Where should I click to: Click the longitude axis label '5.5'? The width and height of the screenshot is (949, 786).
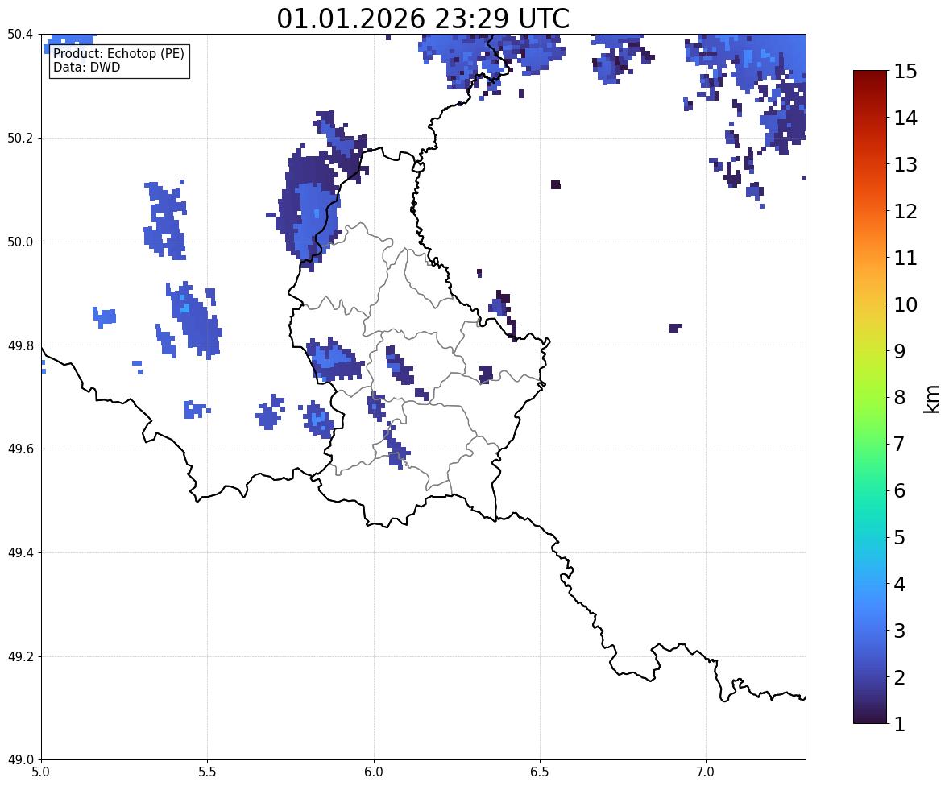click(208, 772)
